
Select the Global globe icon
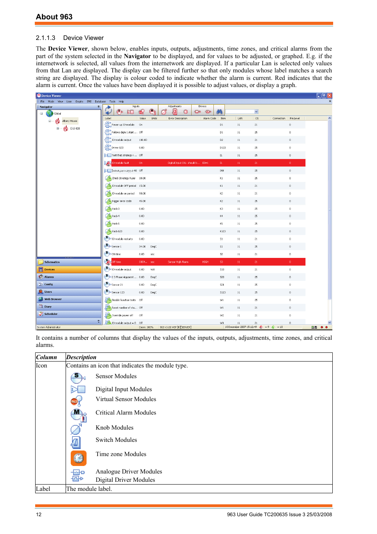(x=49, y=114)
